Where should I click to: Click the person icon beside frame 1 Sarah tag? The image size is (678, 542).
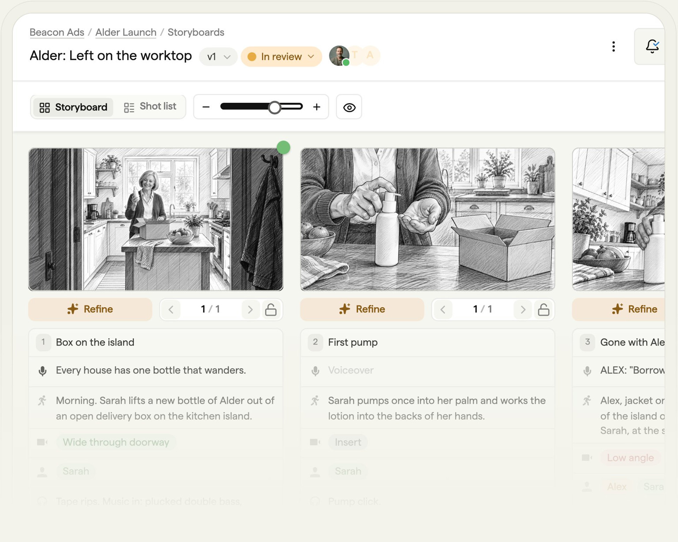click(x=42, y=472)
